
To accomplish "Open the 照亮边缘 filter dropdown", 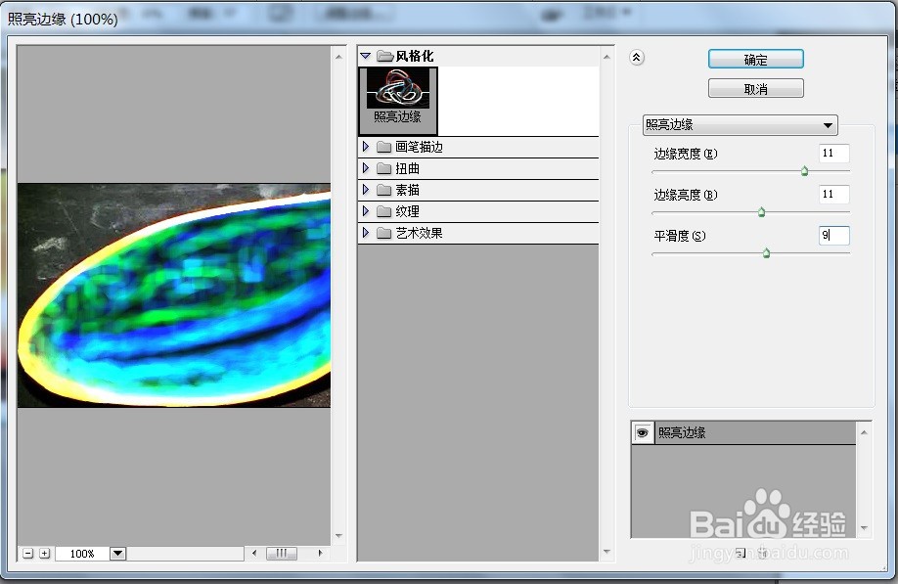I will tap(740, 125).
